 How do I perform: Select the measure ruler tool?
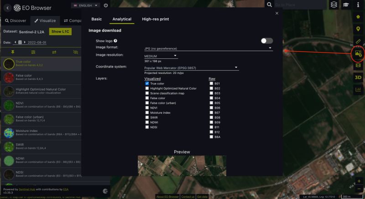[358, 41]
